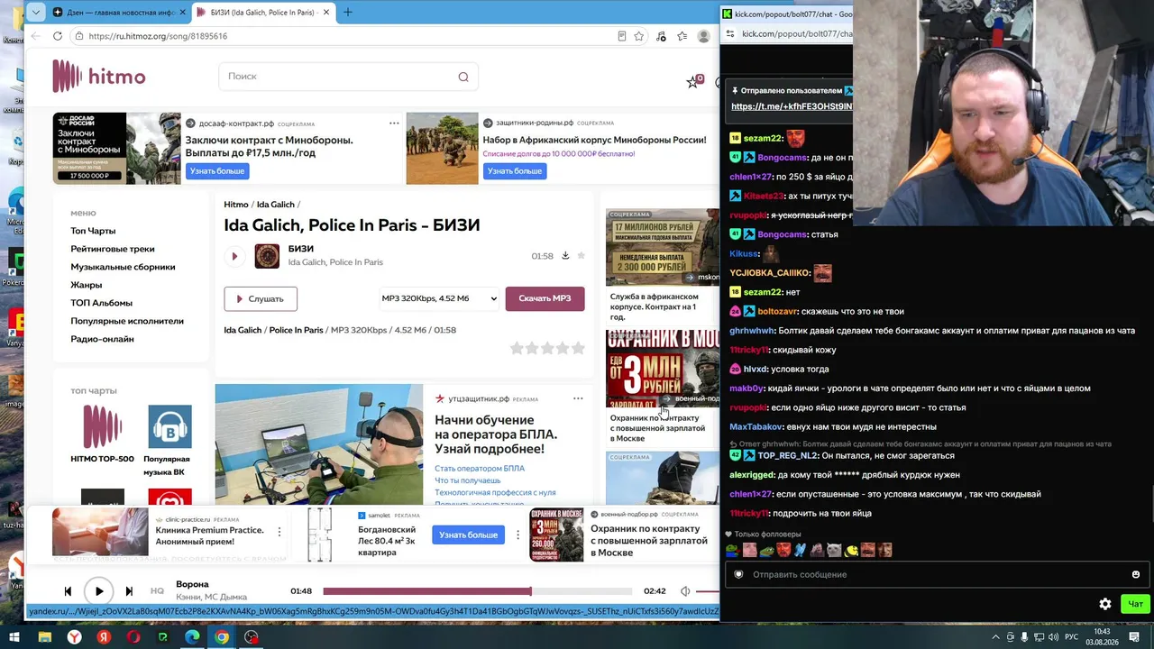
Task: Click the Ida Galich breadcrumb link
Action: tap(276, 205)
